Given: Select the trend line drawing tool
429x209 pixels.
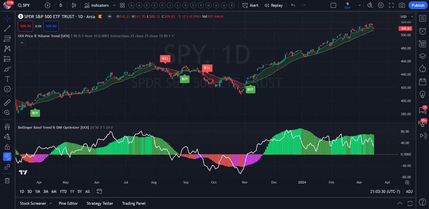Looking at the screenshot, I should (7, 29).
